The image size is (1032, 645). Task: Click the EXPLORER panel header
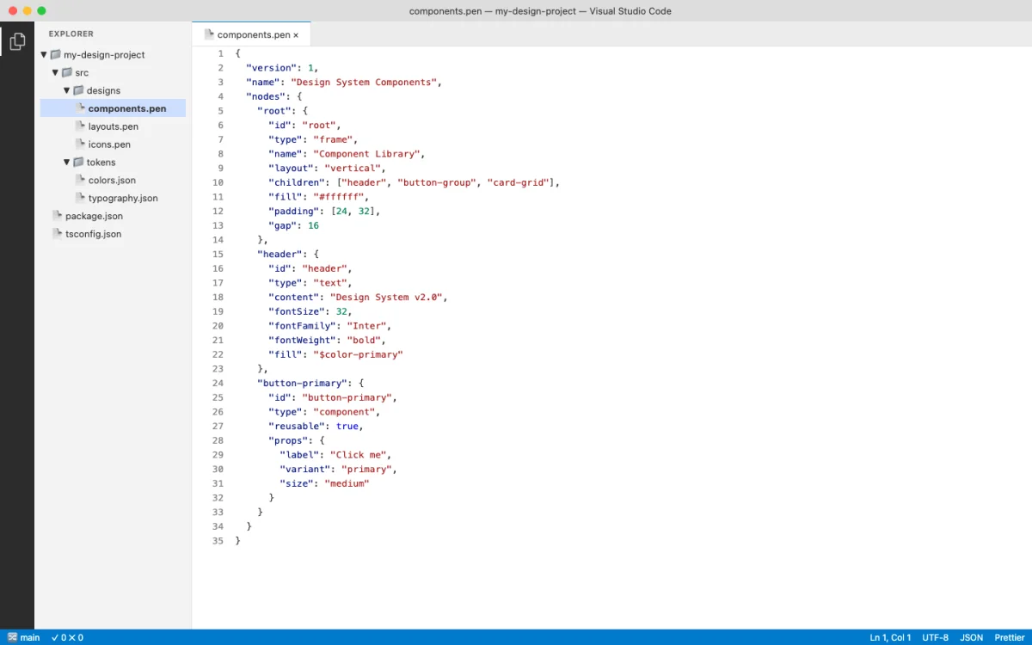pyautogui.click(x=71, y=34)
